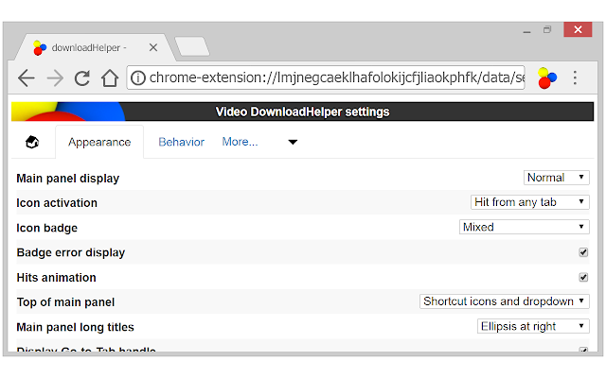606x378 pixels.
Task: Click the browser Forward arrow
Action: click(55, 77)
